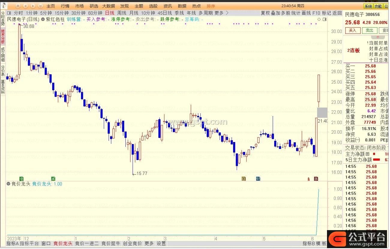Toggle right side panel icon beside diamond
This screenshot has height=249, width=390.
tap(324, 19)
